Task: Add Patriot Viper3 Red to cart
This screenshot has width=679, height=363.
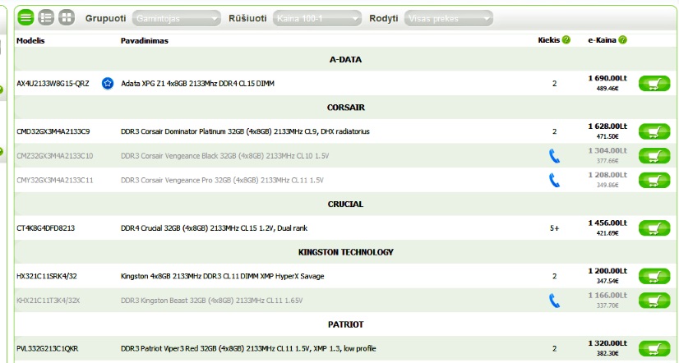Action: point(654,348)
